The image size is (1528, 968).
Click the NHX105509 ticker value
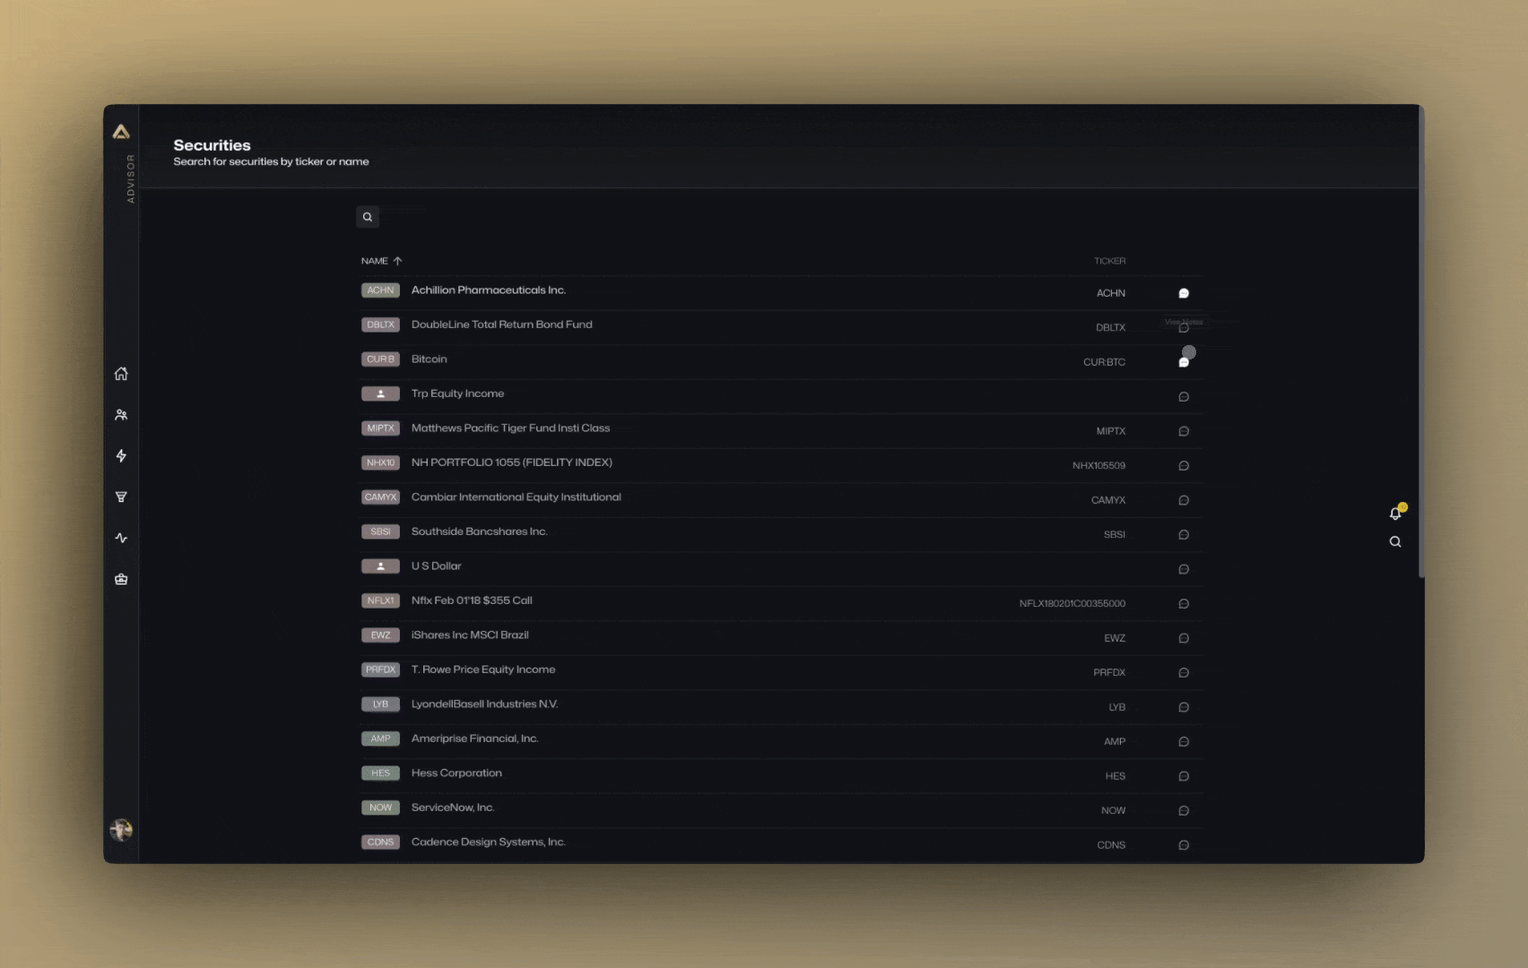click(x=1099, y=466)
